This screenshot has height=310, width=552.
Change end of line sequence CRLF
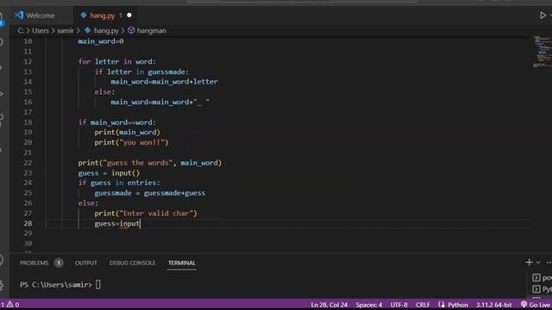pyautogui.click(x=423, y=305)
